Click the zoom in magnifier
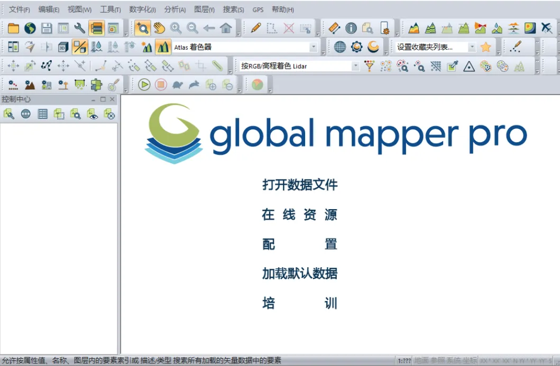The height and width of the screenshot is (366, 560). 176,28
